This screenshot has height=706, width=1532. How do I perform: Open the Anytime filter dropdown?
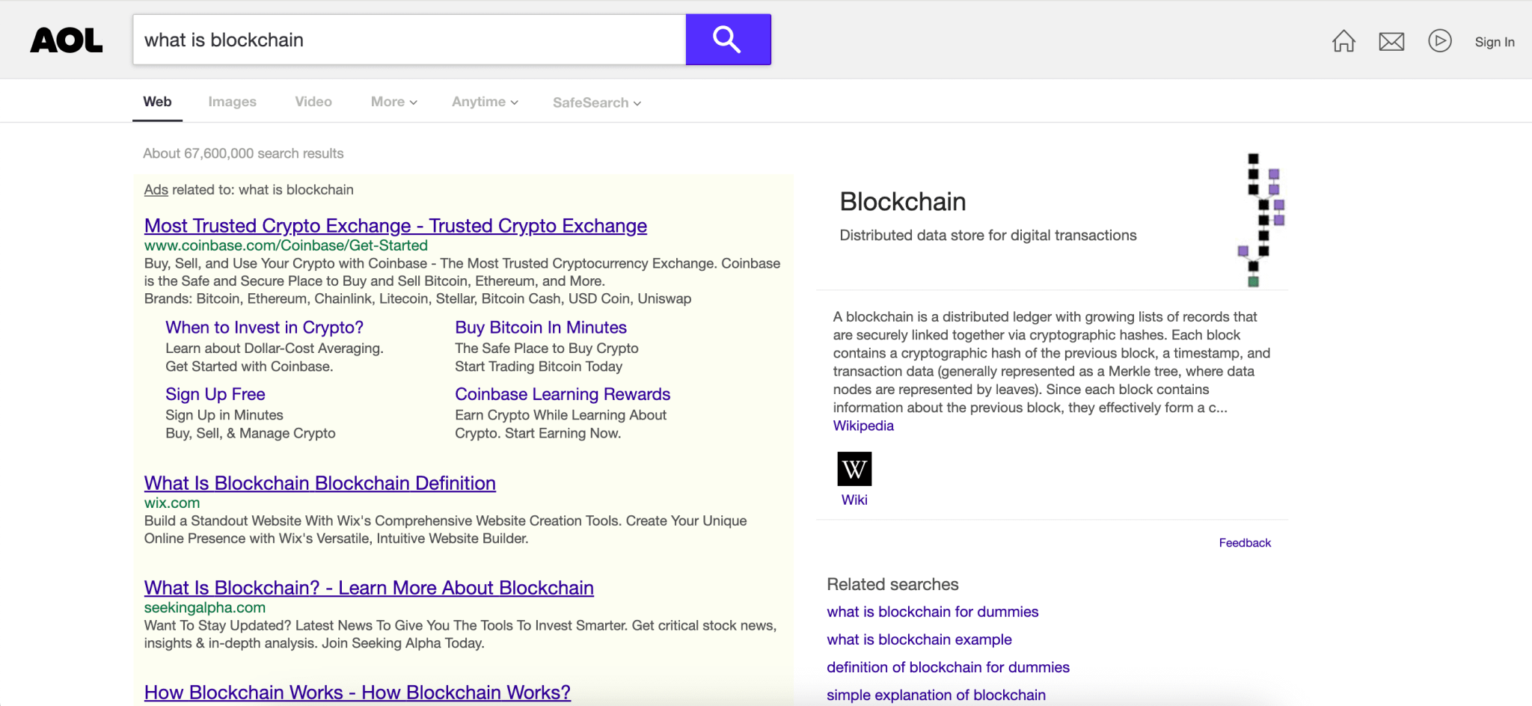(x=484, y=102)
